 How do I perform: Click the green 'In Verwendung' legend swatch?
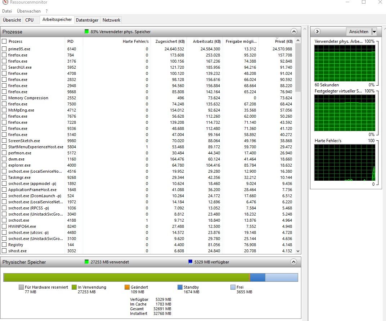point(74,287)
